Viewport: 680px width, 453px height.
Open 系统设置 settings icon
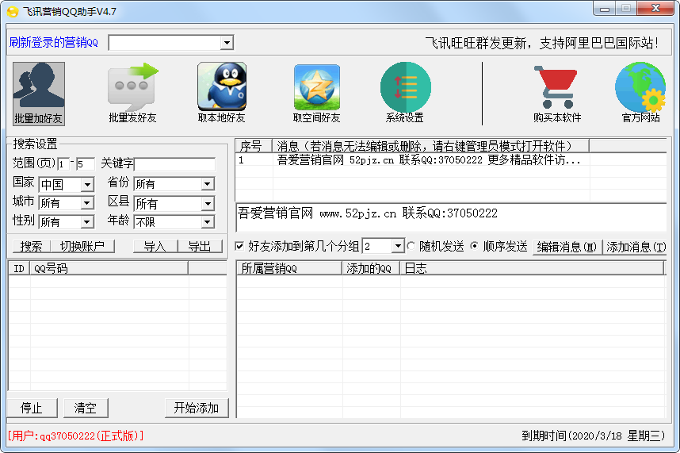tap(405, 87)
